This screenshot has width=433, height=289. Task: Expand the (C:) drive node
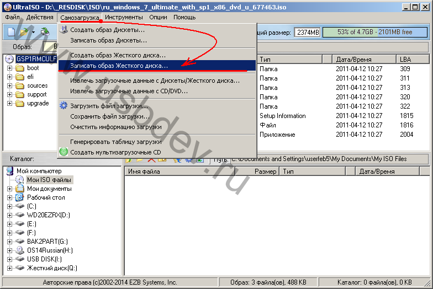pyautogui.click(x=10, y=206)
